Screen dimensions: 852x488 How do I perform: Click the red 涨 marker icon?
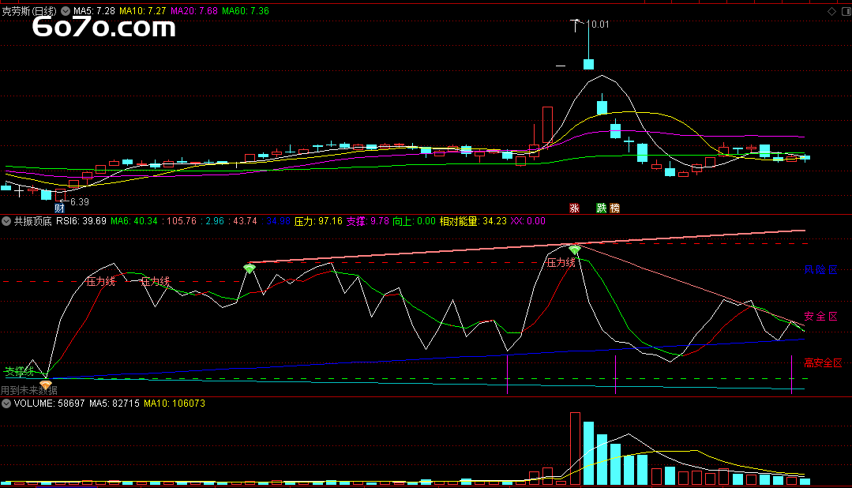(574, 208)
